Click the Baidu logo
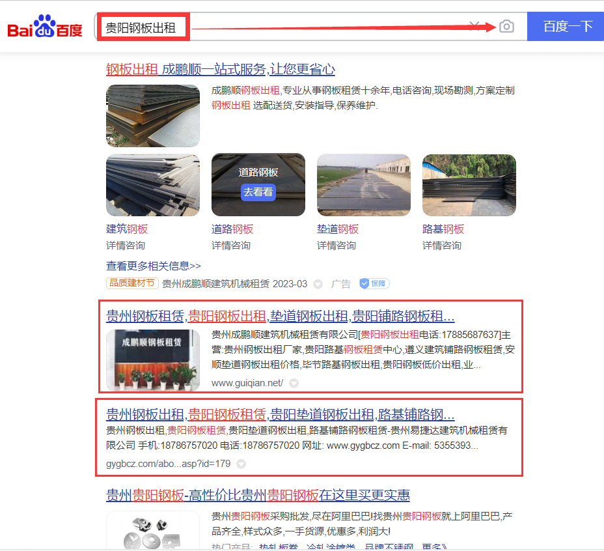Screen dimensions: 604x551 [44, 27]
